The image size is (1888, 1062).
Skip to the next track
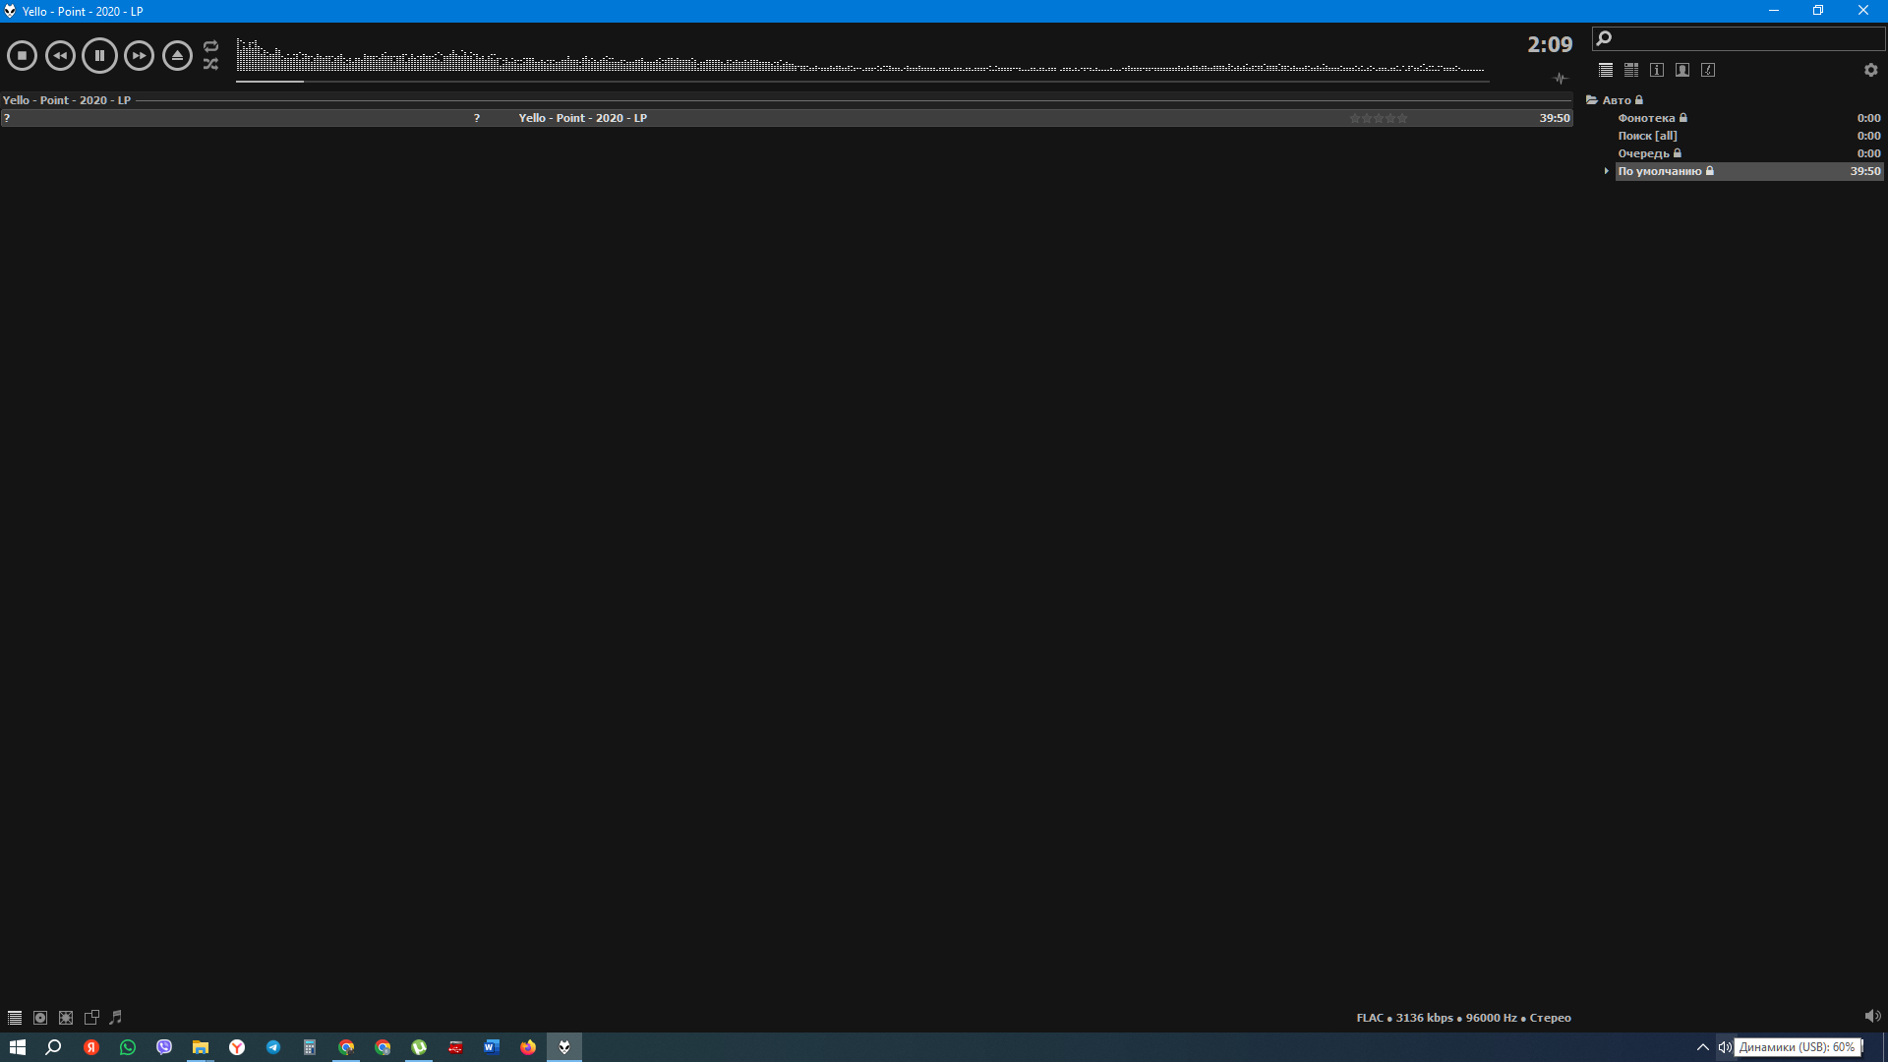click(139, 56)
